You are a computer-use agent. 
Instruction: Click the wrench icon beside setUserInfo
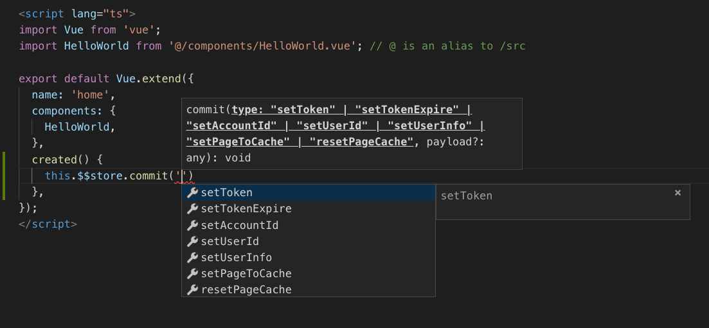pos(192,257)
